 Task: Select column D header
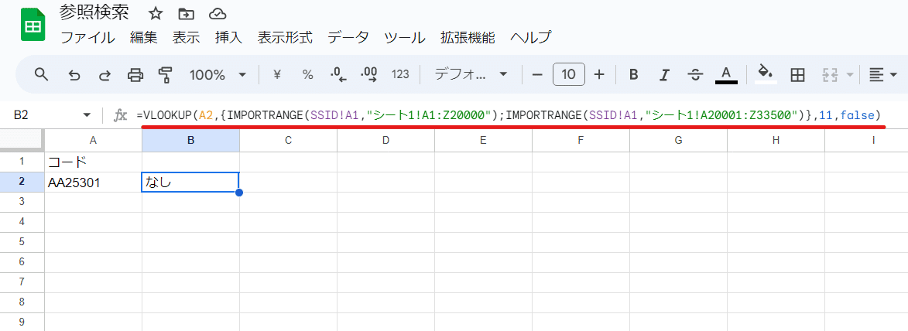click(385, 140)
